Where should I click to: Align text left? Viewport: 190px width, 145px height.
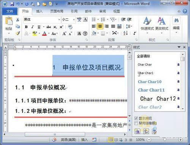[94, 26]
